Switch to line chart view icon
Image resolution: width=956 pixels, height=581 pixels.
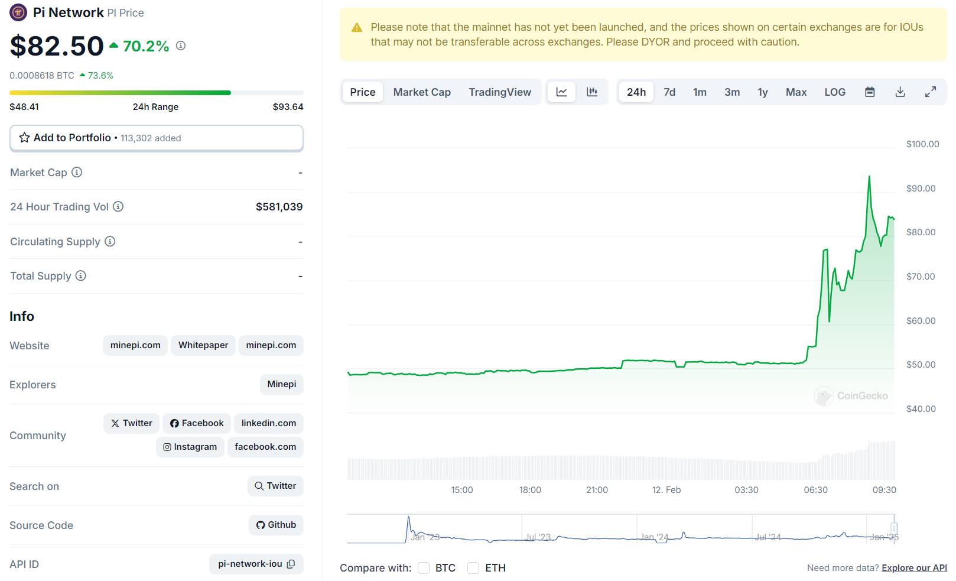coord(561,92)
